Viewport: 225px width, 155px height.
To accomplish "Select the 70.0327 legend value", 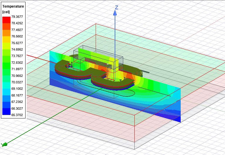I will pos(17,82).
